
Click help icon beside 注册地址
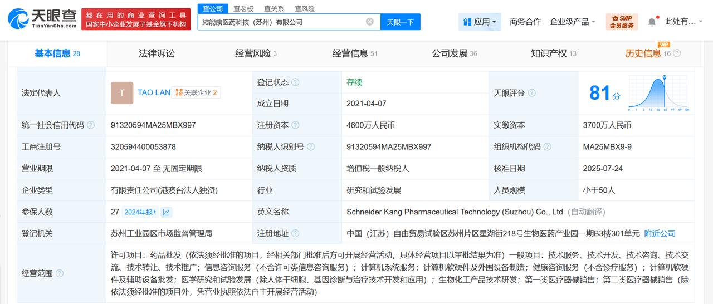(x=295, y=233)
